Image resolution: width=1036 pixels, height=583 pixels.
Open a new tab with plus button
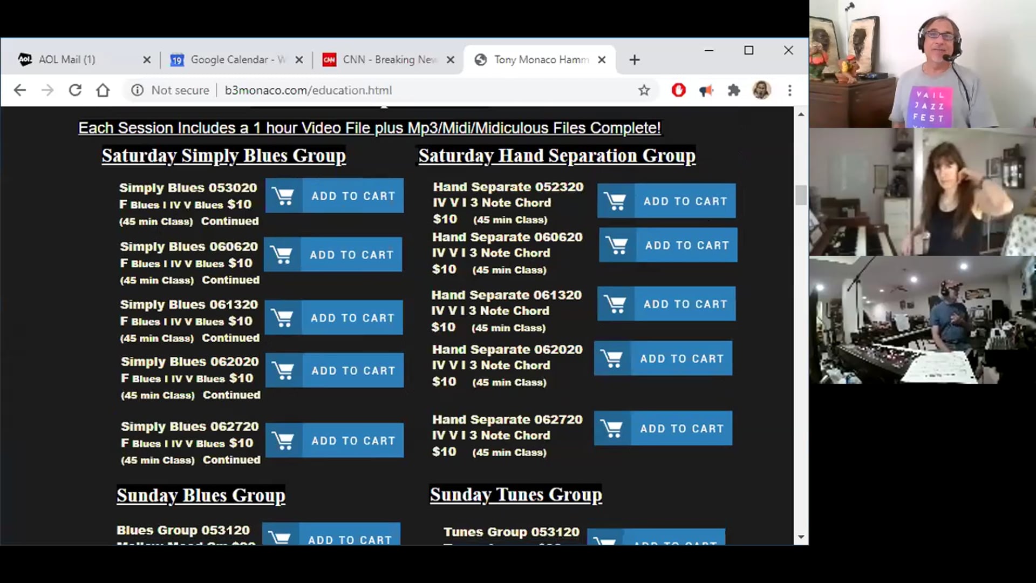pyautogui.click(x=635, y=59)
